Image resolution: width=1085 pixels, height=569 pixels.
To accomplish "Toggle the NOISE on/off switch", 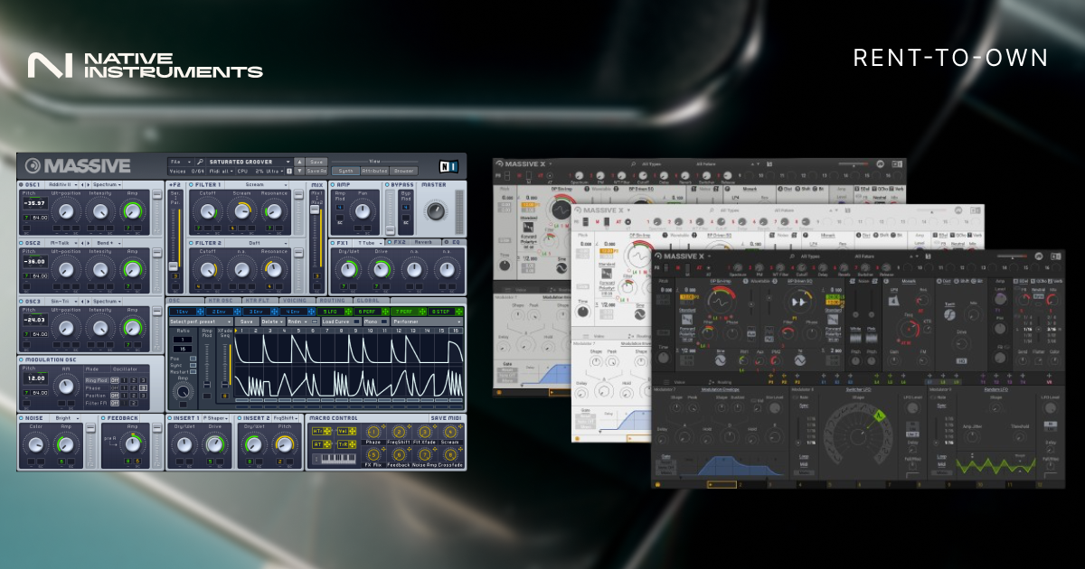I will click(x=20, y=417).
